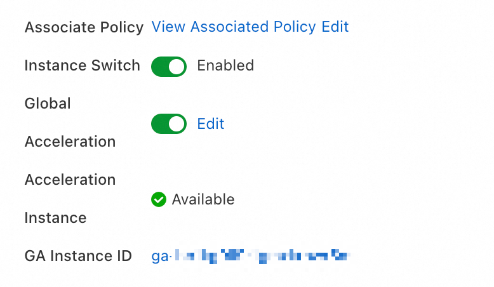Click the word Global in the label
Viewport: 494px width, 287px height.
(48, 103)
